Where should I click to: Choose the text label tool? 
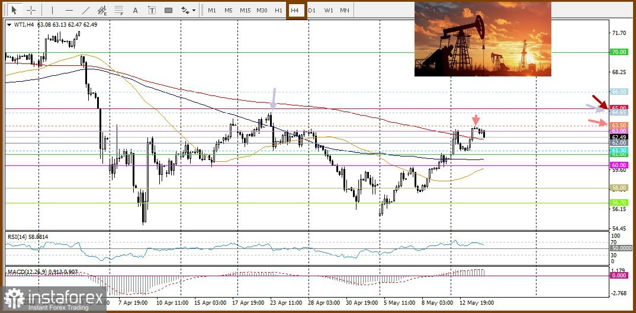pyautogui.click(x=152, y=10)
